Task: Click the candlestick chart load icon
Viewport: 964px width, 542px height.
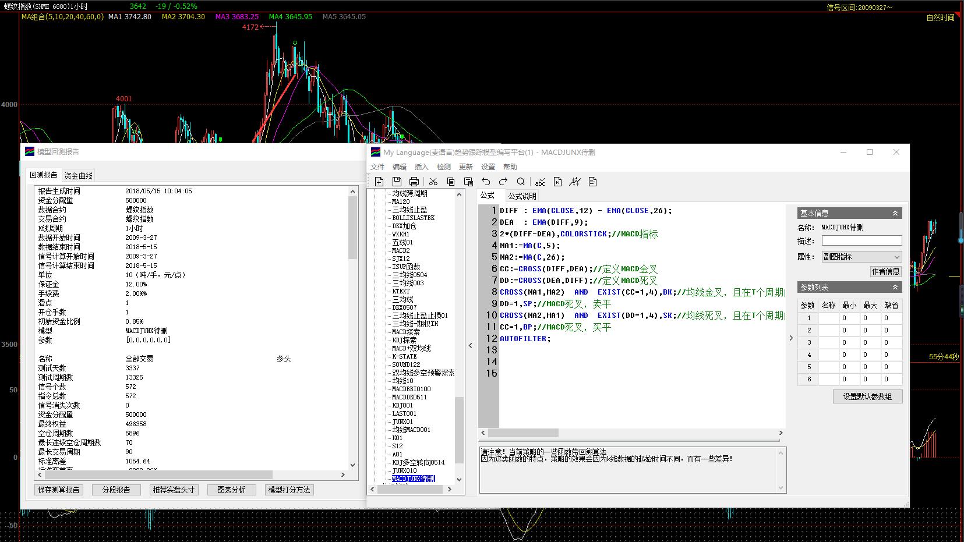Action: click(575, 182)
